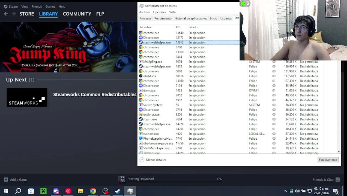
Task: Go to the Steam STORE section
Action: point(27,14)
